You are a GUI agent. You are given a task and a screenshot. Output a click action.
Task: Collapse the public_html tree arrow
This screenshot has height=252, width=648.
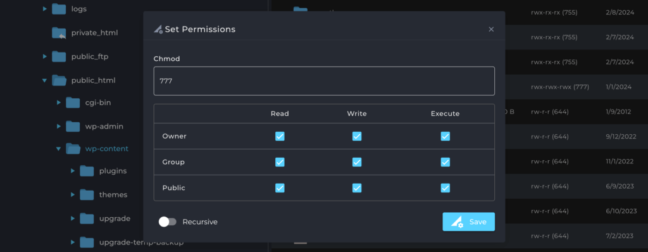(x=45, y=80)
